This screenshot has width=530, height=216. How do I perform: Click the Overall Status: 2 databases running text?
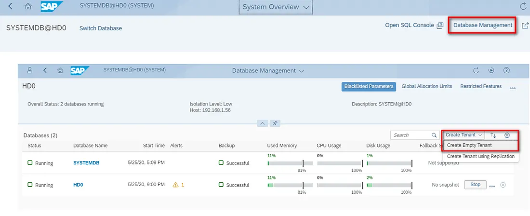[66, 104]
